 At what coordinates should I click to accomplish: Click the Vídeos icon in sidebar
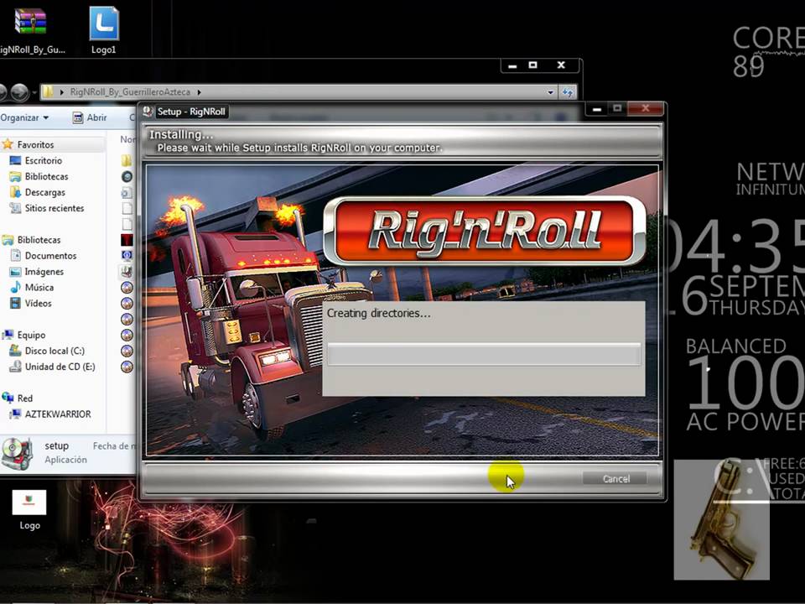(x=15, y=304)
